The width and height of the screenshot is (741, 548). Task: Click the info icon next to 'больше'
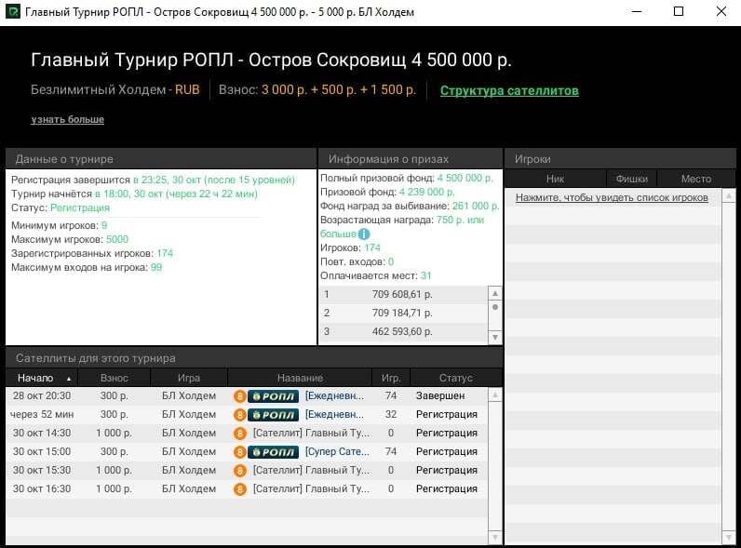(364, 234)
